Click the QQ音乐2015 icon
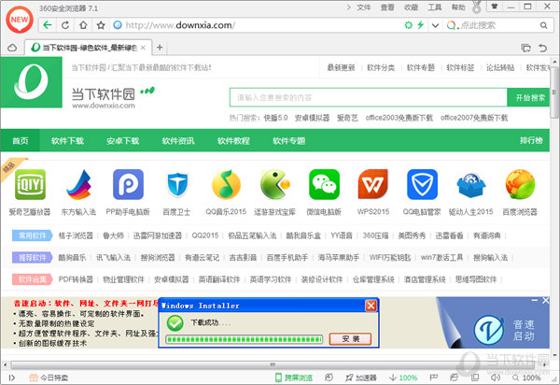 pos(226,184)
